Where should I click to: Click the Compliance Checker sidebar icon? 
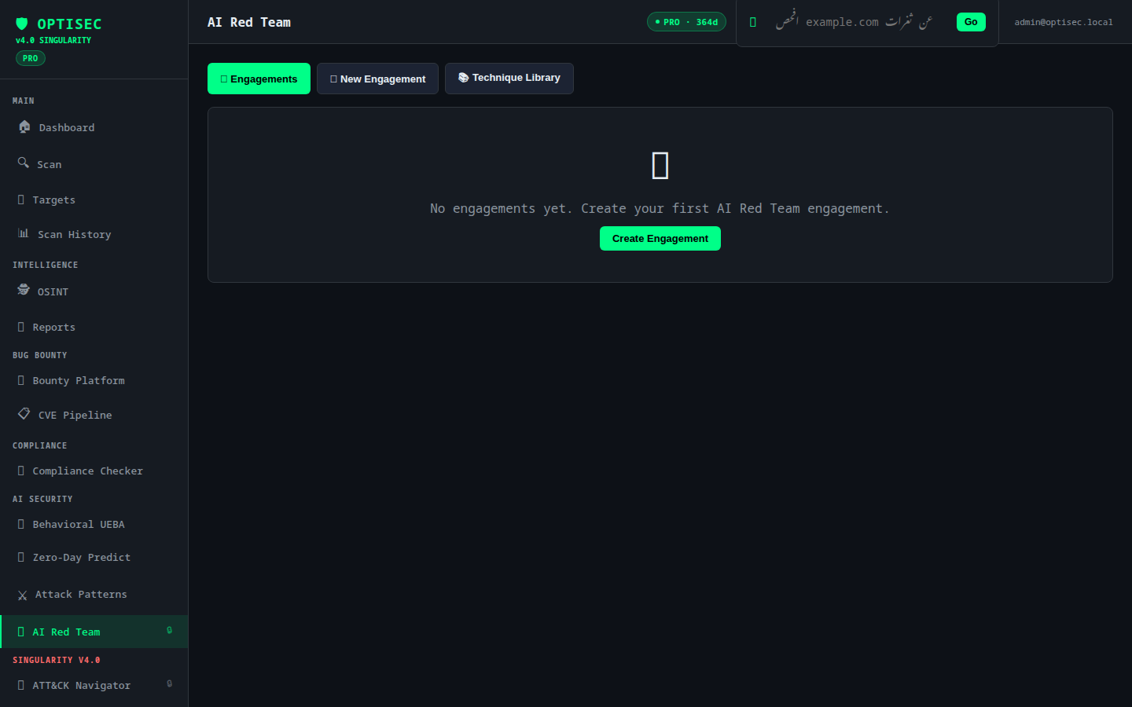21,471
